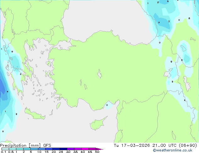The image size is (199, 153).
Task: Click the "40" legend scale label
Action: coord(83,152)
